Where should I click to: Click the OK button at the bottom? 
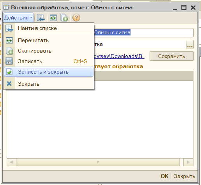pos(164,176)
